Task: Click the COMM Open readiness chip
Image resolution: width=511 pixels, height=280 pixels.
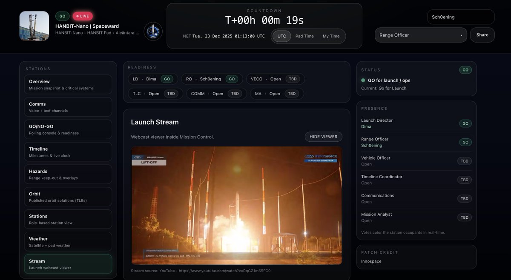Action: click(x=216, y=94)
